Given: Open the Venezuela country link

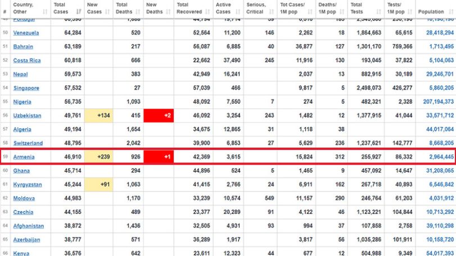Looking at the screenshot, I should (x=26, y=33).
